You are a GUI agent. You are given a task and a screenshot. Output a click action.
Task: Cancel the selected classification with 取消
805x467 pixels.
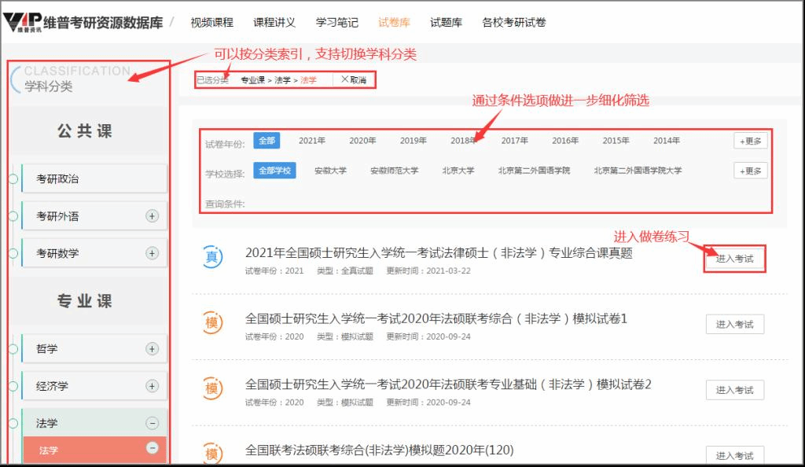353,79
